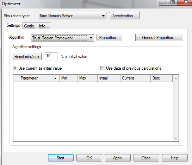Uncheck Use current as initial value
Viewport: 192px width, 165px height.
(x=15, y=68)
